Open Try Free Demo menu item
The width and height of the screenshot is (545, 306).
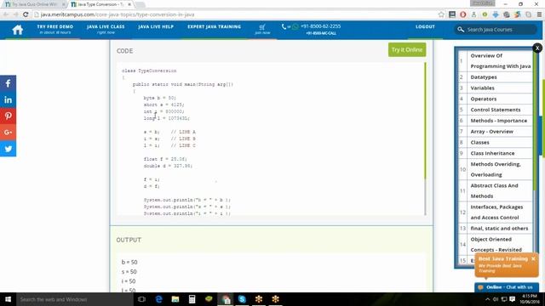tap(54, 29)
